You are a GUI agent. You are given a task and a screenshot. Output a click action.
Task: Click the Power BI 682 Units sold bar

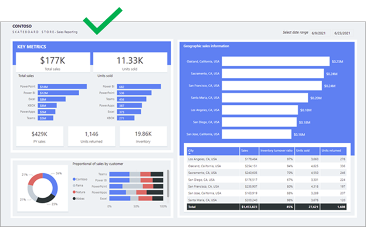pos(139,87)
